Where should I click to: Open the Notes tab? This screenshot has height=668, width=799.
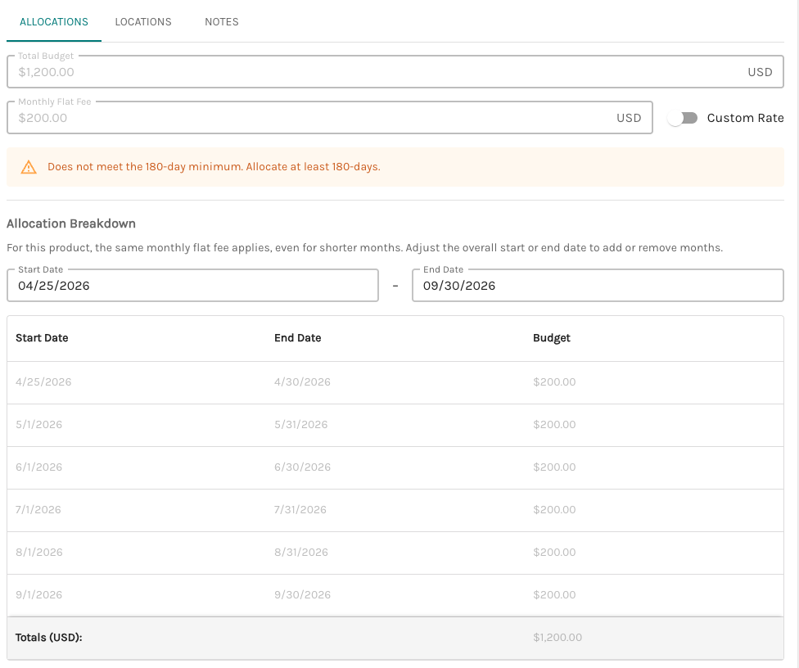pyautogui.click(x=222, y=22)
